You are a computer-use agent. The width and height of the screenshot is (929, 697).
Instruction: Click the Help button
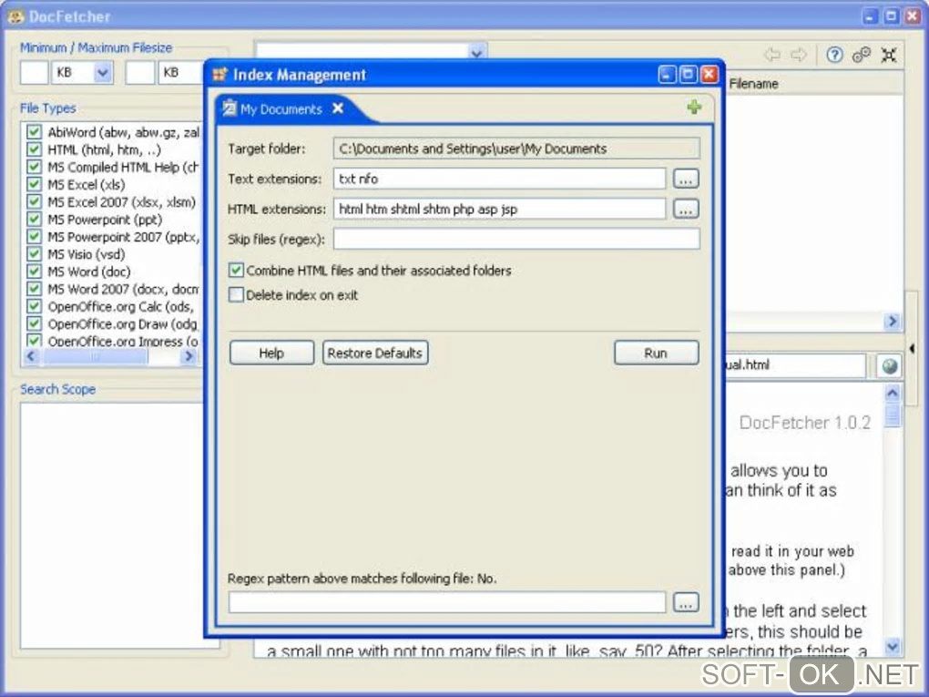[x=271, y=354]
